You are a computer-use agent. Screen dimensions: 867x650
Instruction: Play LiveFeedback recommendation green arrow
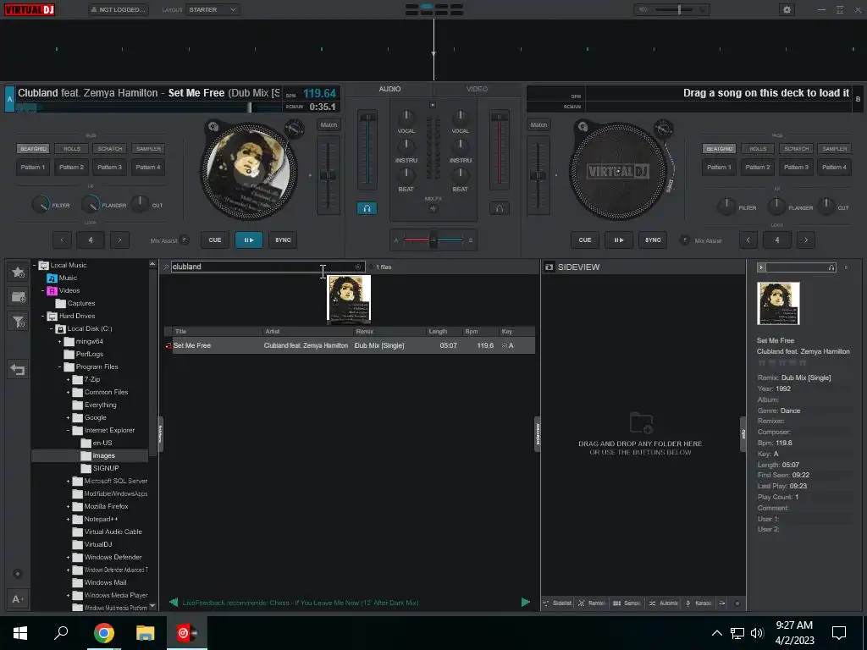click(x=525, y=603)
